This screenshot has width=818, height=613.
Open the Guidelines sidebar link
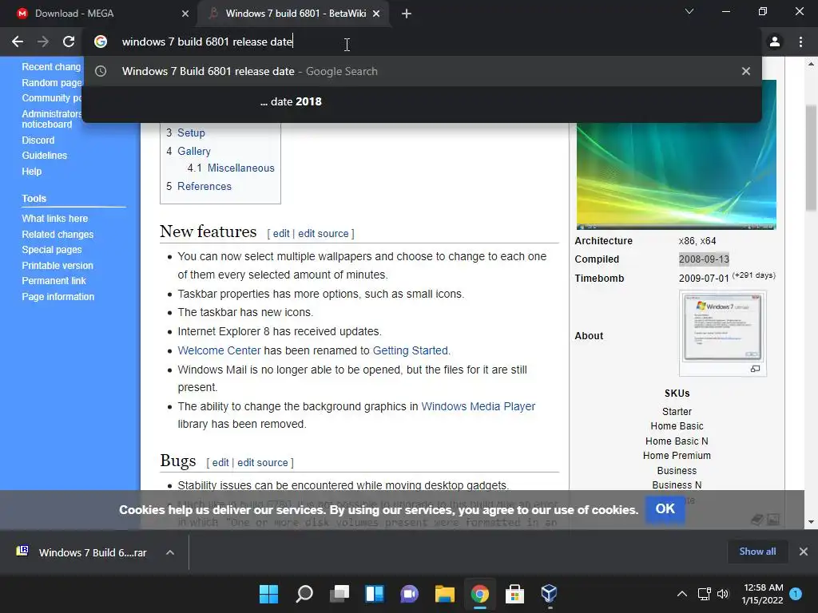(45, 156)
